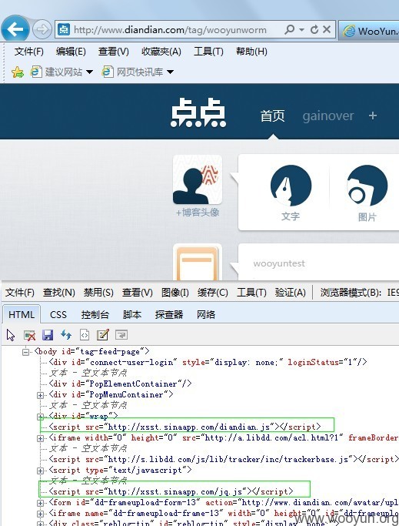The height and width of the screenshot is (526, 399).
Task: Go to the 首页 navigation link
Action: point(272,116)
